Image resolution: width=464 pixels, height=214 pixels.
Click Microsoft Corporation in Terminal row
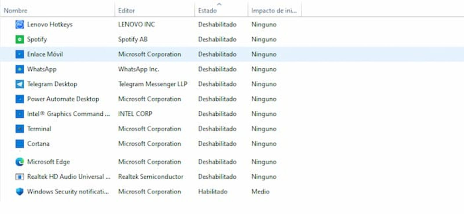pyautogui.click(x=149, y=129)
